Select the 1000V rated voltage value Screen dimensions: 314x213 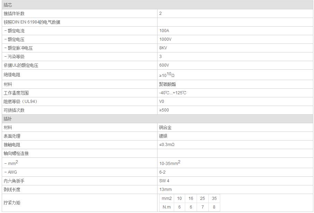tap(165, 39)
